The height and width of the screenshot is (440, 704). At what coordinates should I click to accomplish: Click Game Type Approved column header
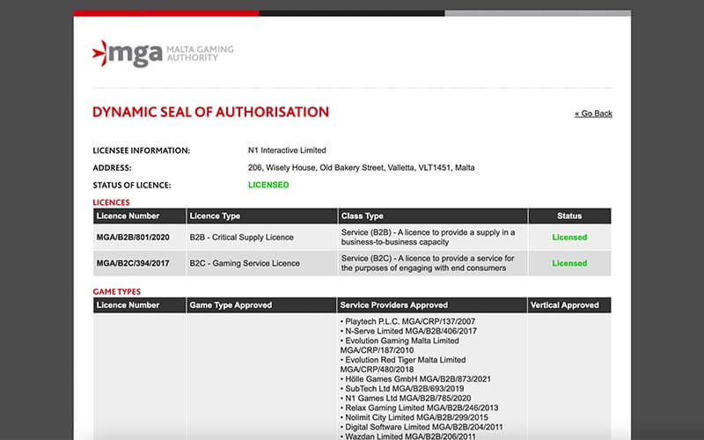pos(261,304)
